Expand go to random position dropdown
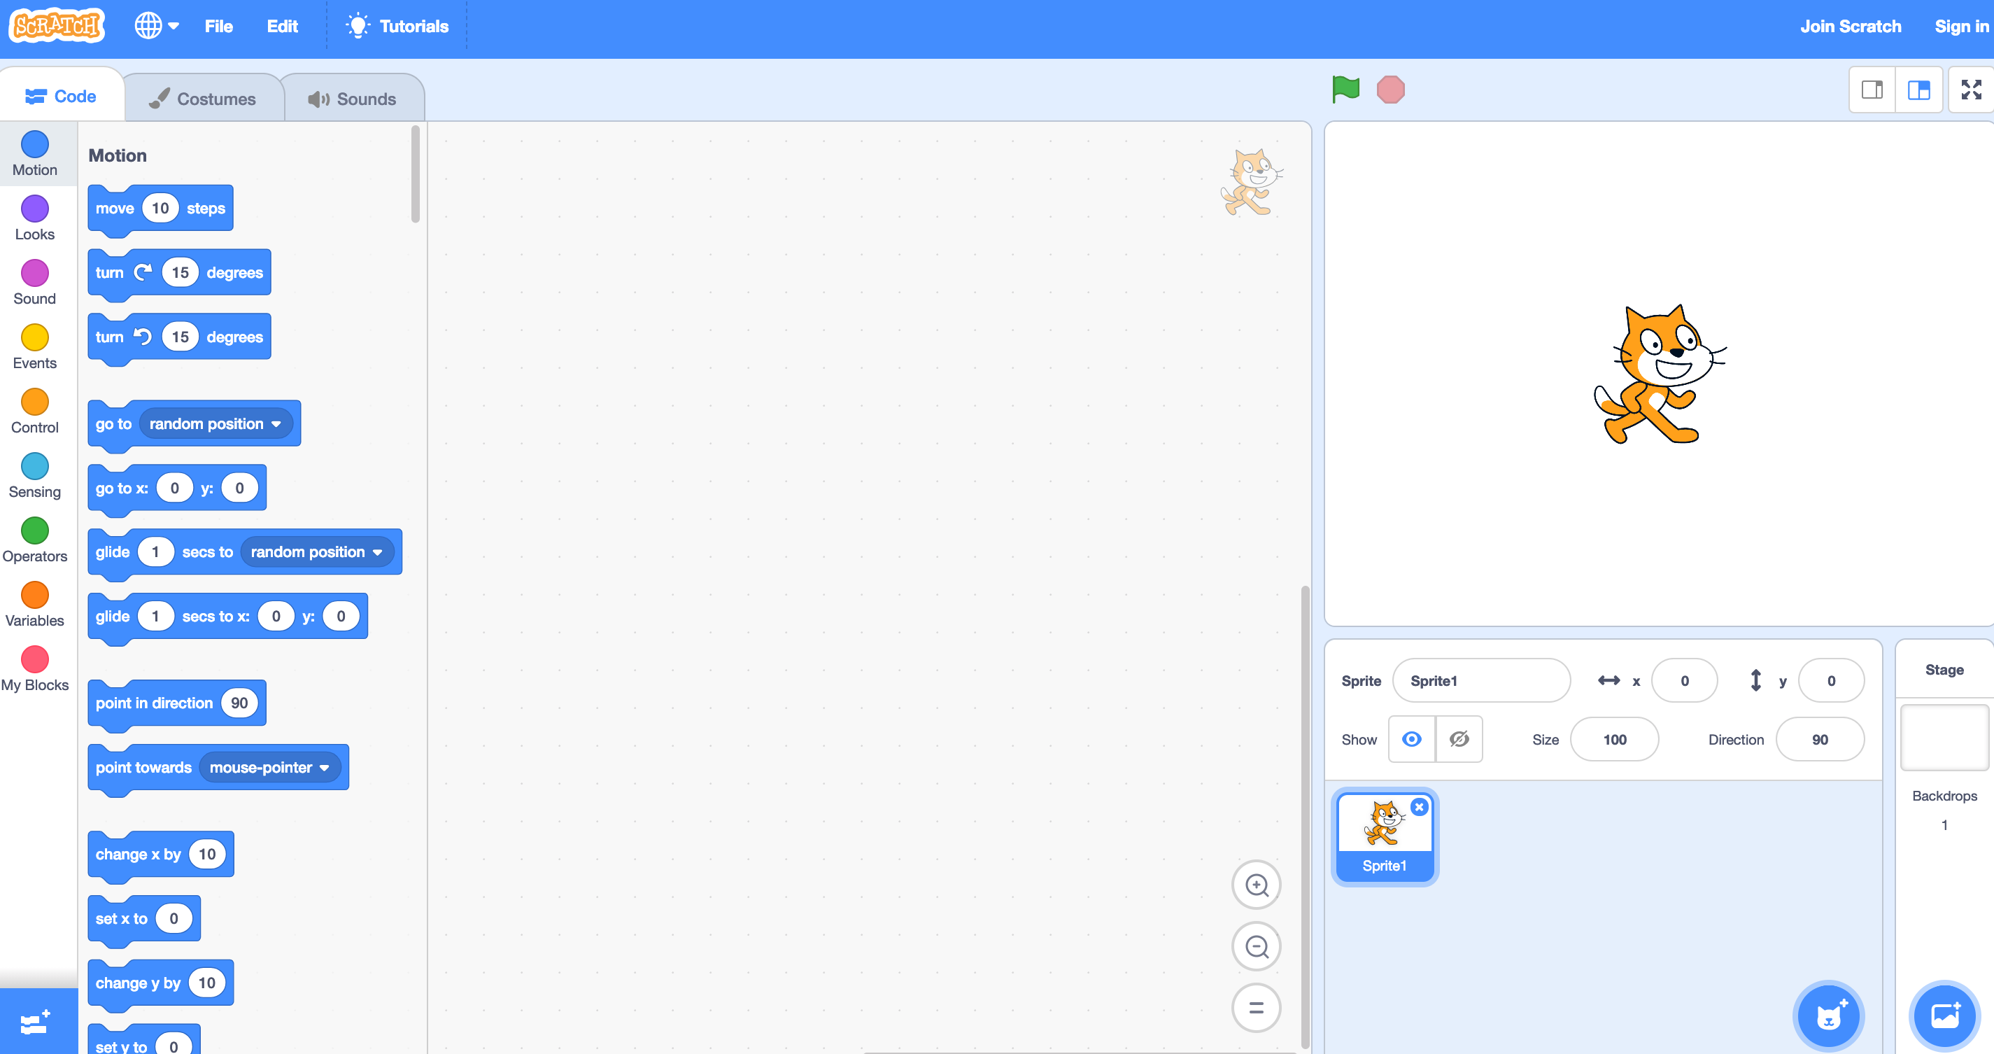Screen dimensions: 1994x1054 click(276, 424)
